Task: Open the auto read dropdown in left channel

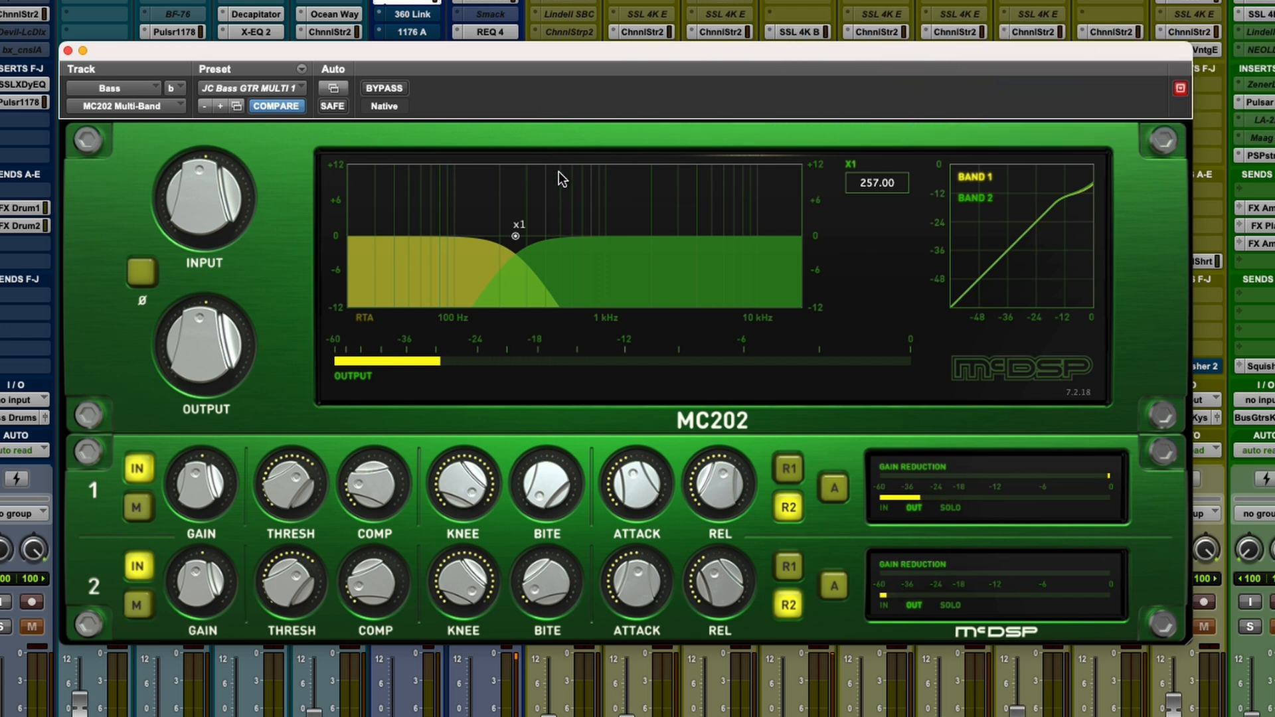Action: pos(25,450)
